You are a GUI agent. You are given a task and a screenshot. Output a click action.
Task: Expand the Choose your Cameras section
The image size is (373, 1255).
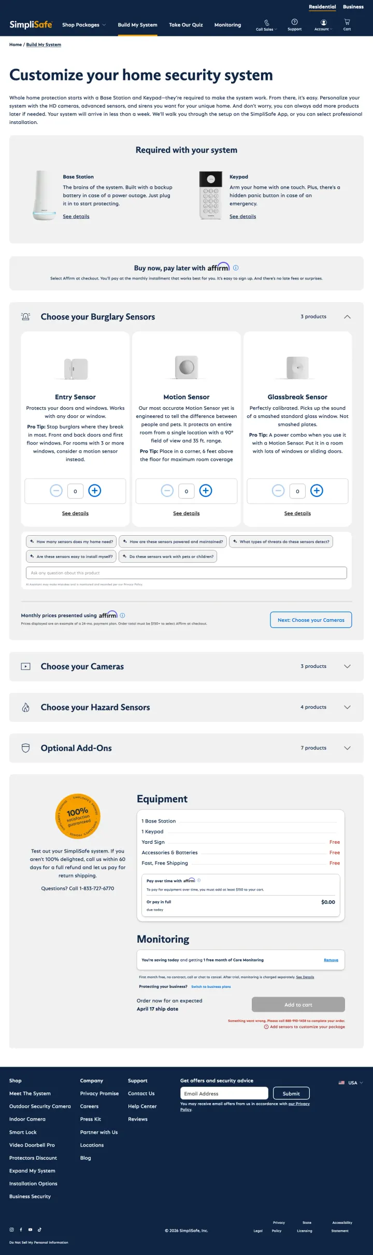(348, 666)
